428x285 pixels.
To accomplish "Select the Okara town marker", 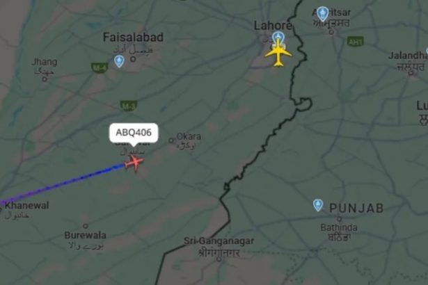I will [171, 140].
